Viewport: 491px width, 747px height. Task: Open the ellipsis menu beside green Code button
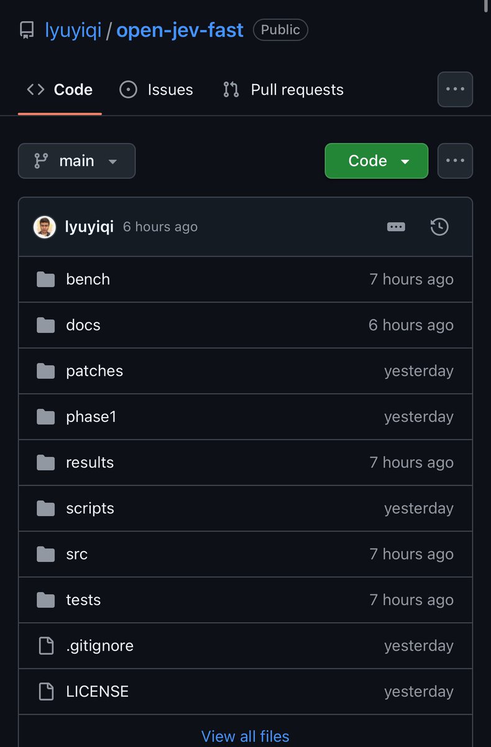(x=455, y=161)
